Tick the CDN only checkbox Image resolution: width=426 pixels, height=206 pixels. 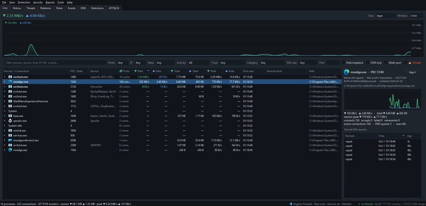coord(368,63)
